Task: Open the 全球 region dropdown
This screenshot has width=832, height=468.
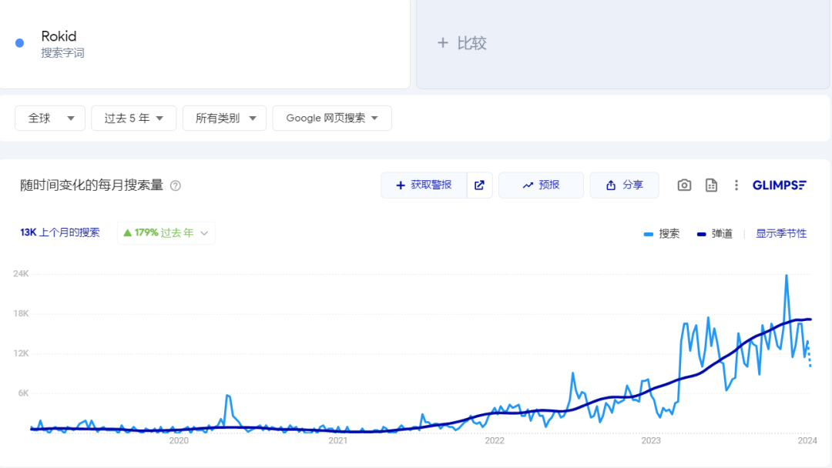Action: point(50,119)
